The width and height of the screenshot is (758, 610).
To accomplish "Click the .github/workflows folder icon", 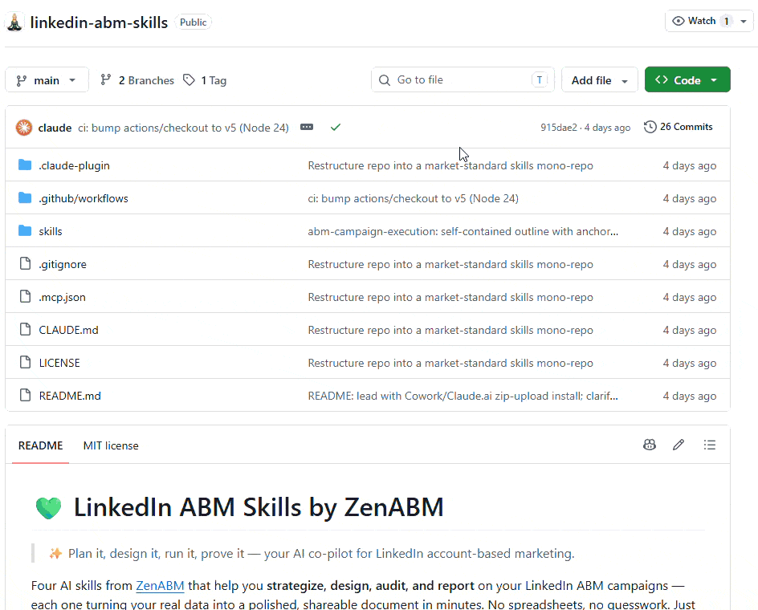I will (25, 197).
